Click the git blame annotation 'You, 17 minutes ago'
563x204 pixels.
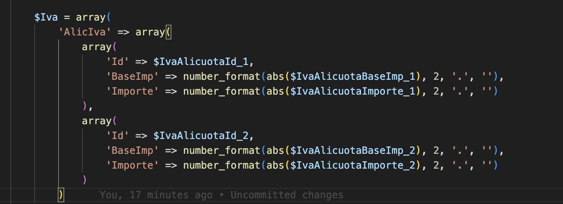click(156, 195)
